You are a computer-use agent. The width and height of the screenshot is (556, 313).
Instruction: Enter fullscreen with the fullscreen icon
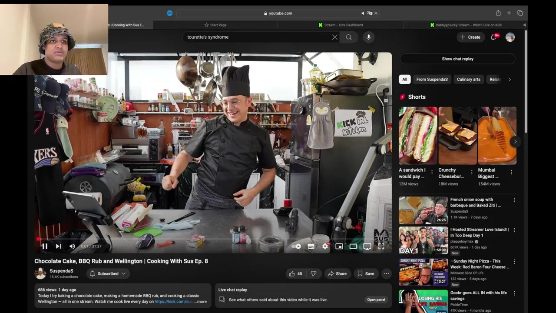point(381,246)
